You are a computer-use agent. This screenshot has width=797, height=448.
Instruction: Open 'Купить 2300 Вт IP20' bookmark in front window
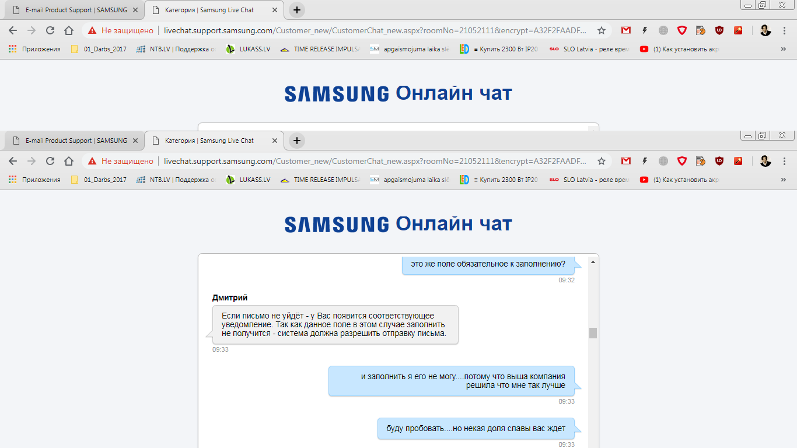(499, 180)
